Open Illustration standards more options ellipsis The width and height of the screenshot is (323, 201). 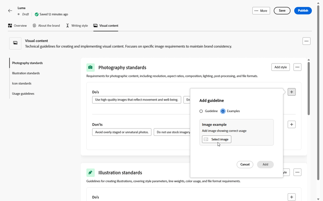pos(297,173)
